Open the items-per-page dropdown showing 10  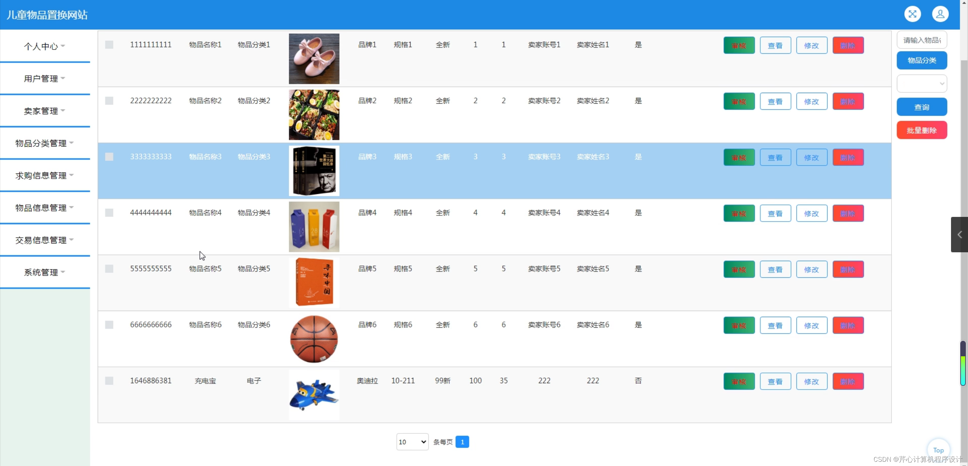[x=412, y=442]
